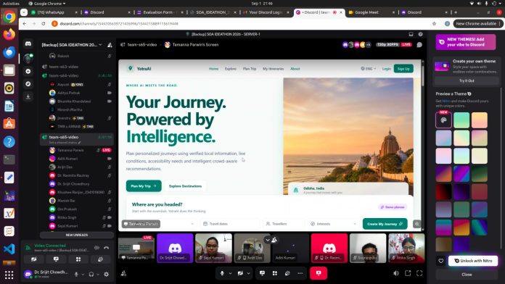
Task: Click the red stop-watching stream button
Action: [x=319, y=273]
